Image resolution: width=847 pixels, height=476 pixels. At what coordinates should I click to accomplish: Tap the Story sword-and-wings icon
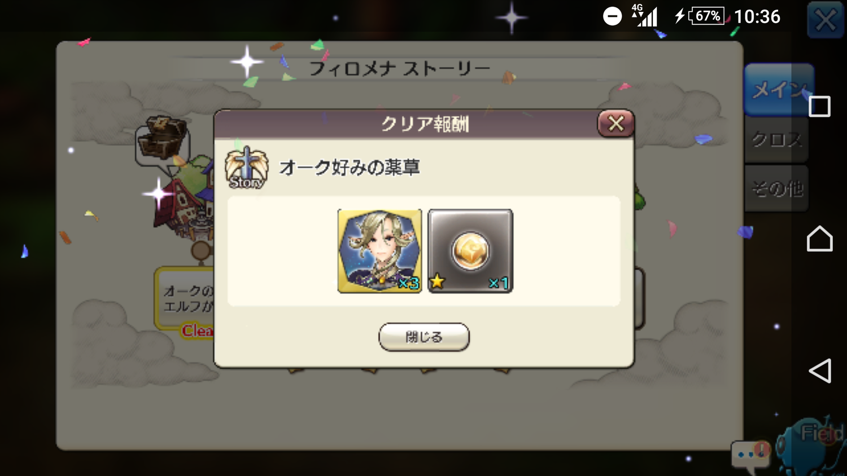coord(246,168)
